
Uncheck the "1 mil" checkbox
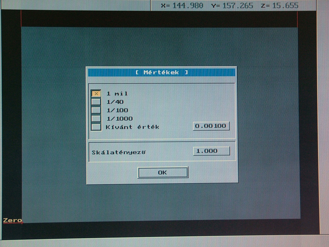pos(96,93)
